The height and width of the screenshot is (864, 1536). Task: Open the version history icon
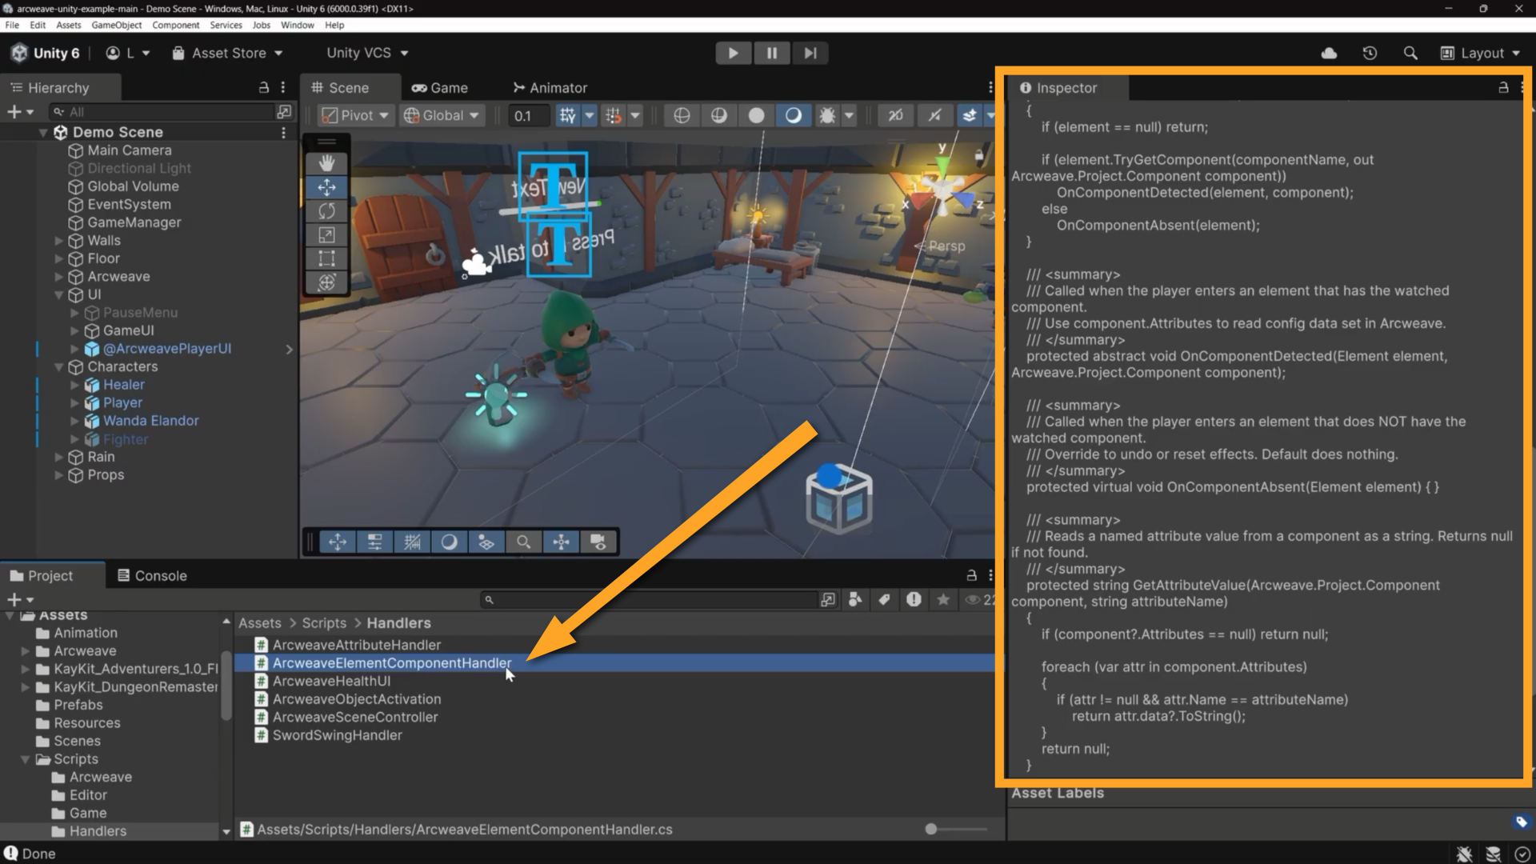(1370, 53)
